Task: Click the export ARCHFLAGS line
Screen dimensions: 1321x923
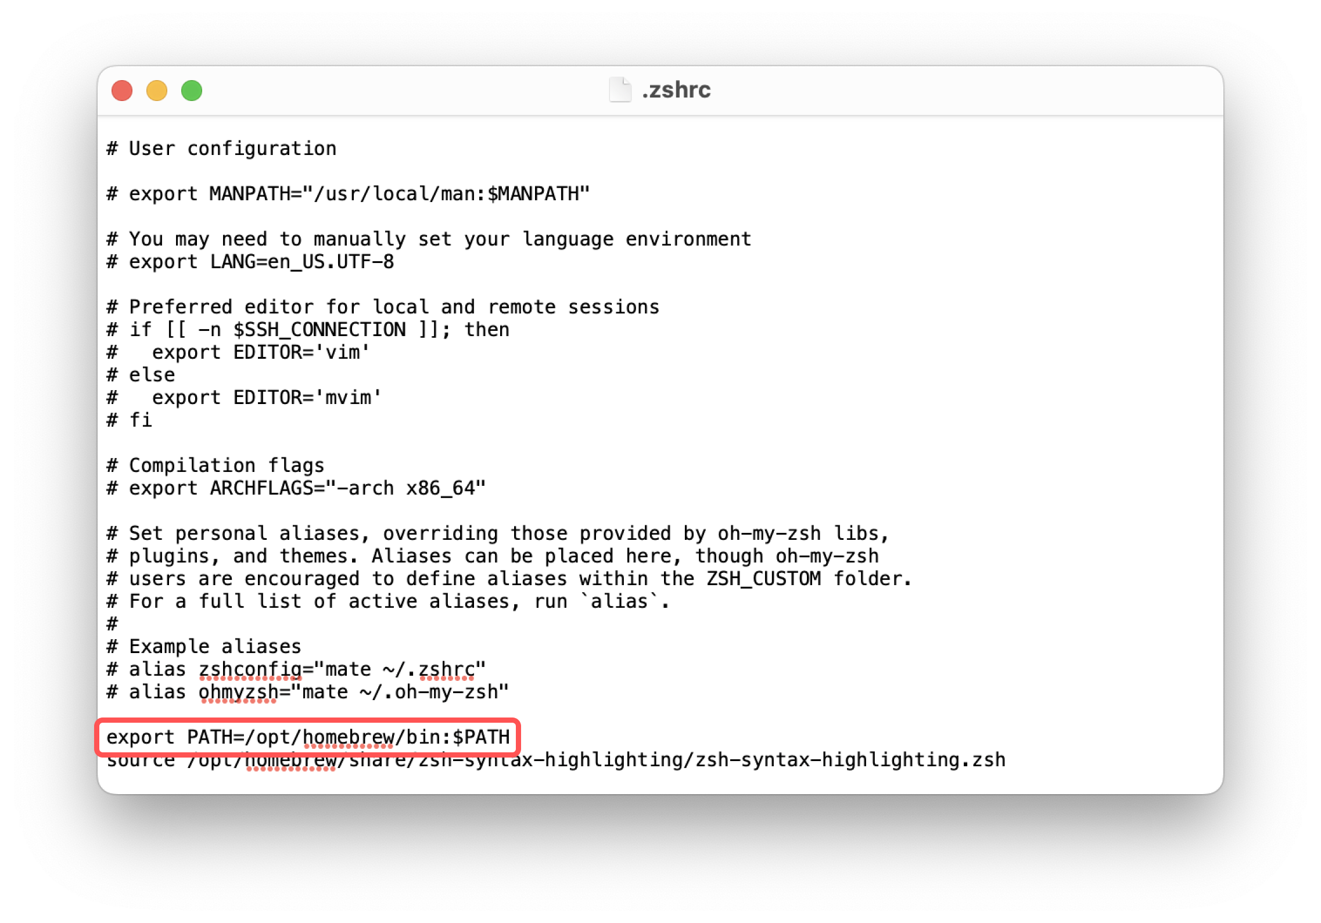Action: click(296, 488)
